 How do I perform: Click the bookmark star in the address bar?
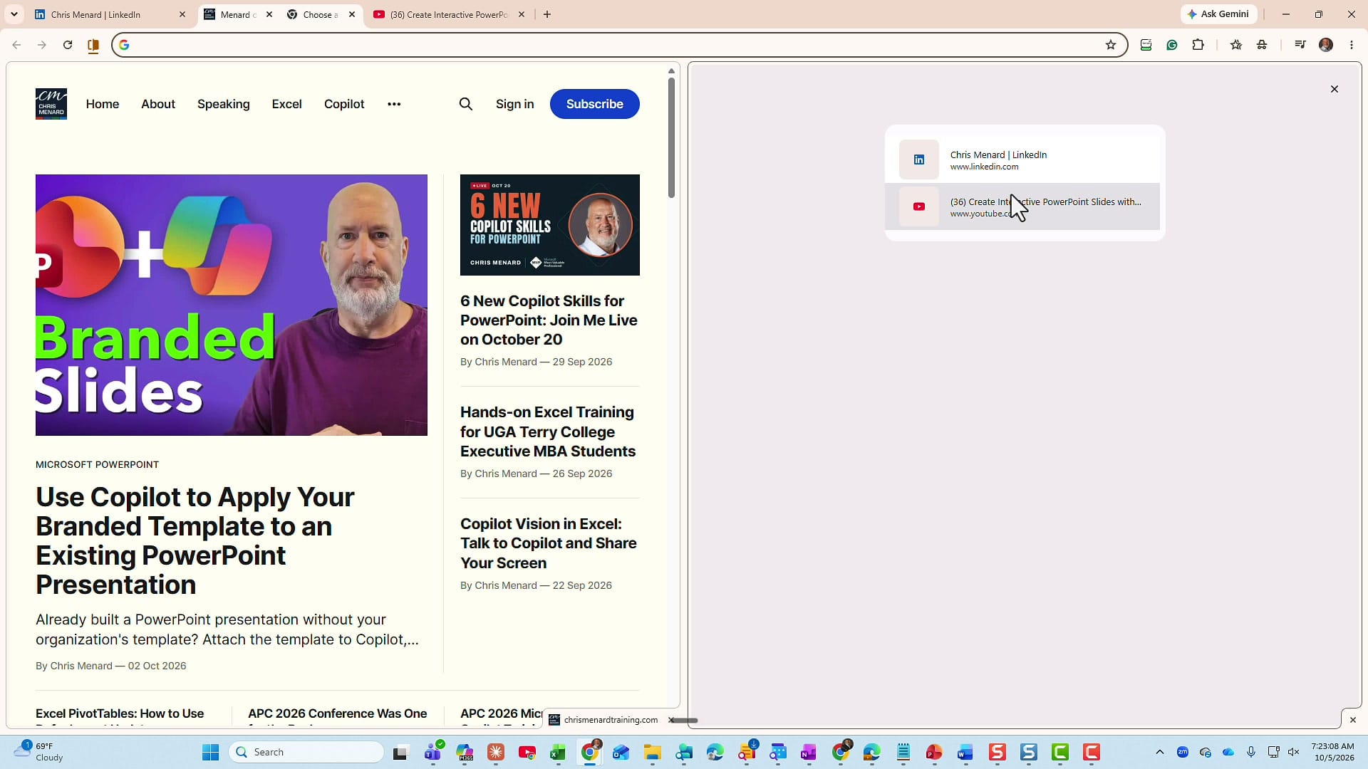[x=1110, y=45]
